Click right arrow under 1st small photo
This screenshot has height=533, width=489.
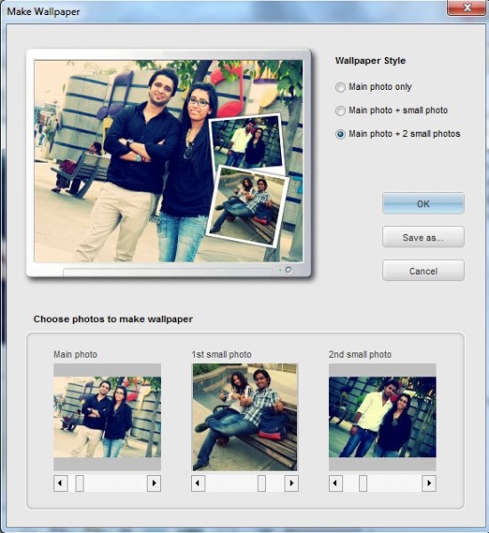(x=292, y=483)
